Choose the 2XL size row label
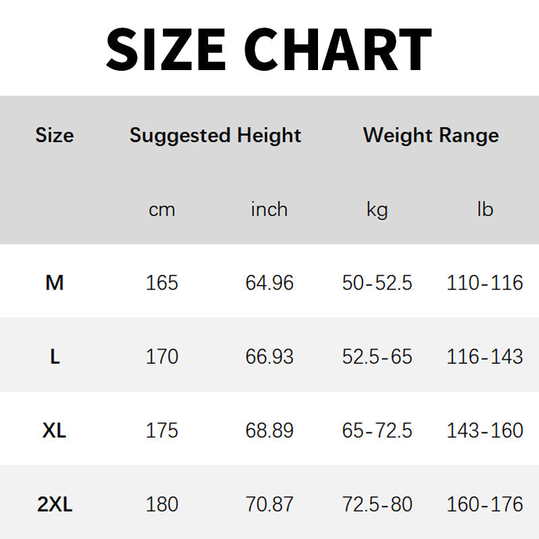 55,505
